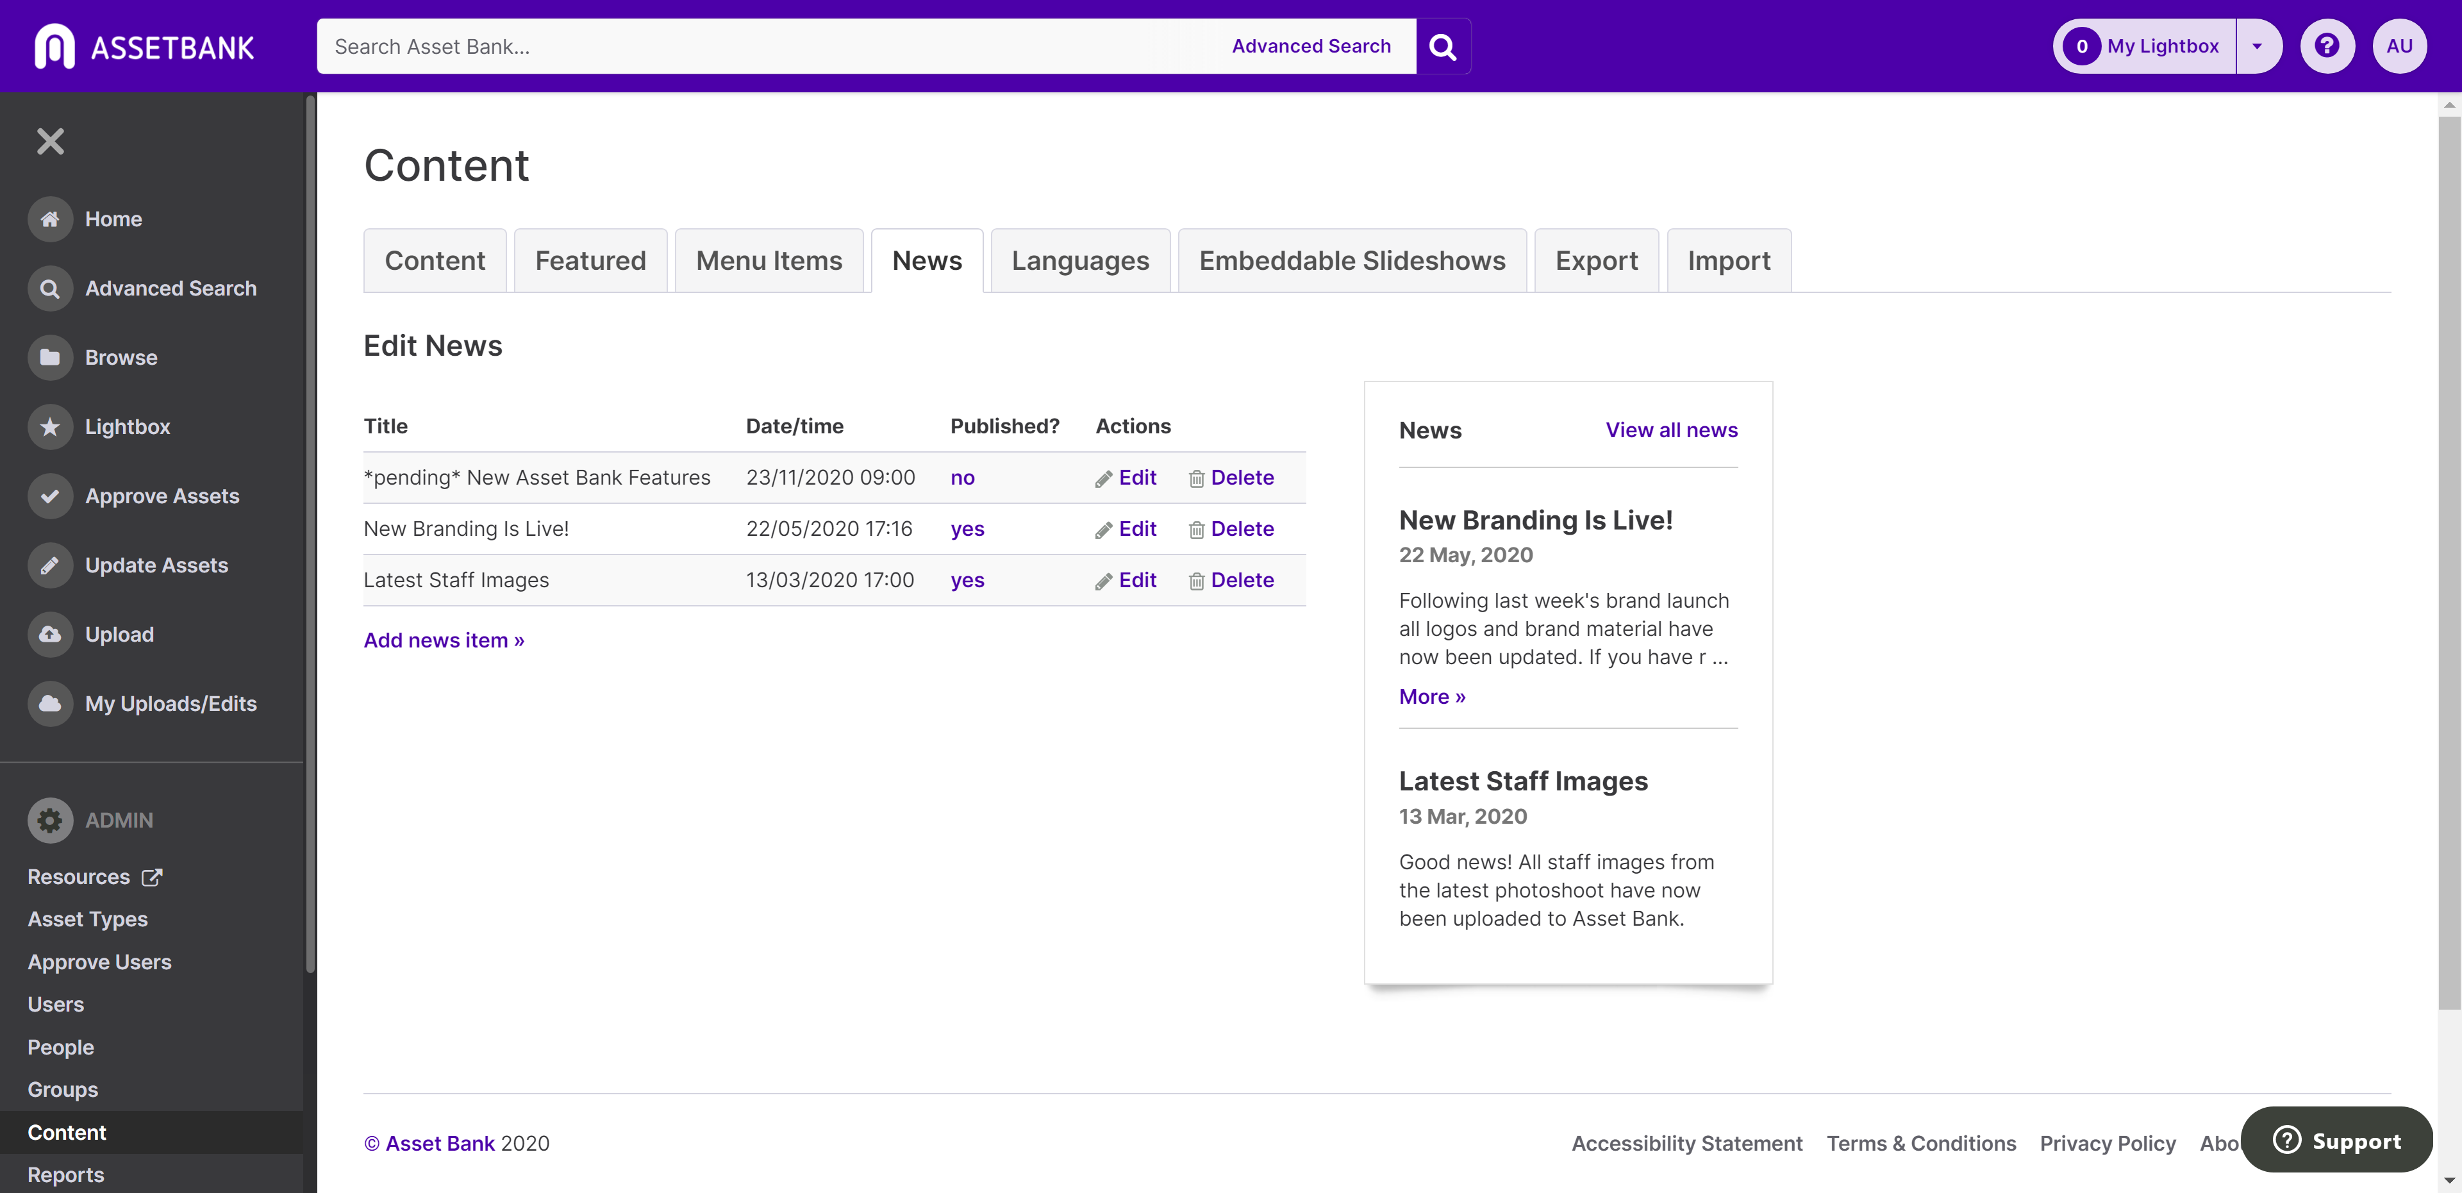Expand the My Lightbox dropdown arrow
Screen dimensions: 2462x1193
[2258, 46]
